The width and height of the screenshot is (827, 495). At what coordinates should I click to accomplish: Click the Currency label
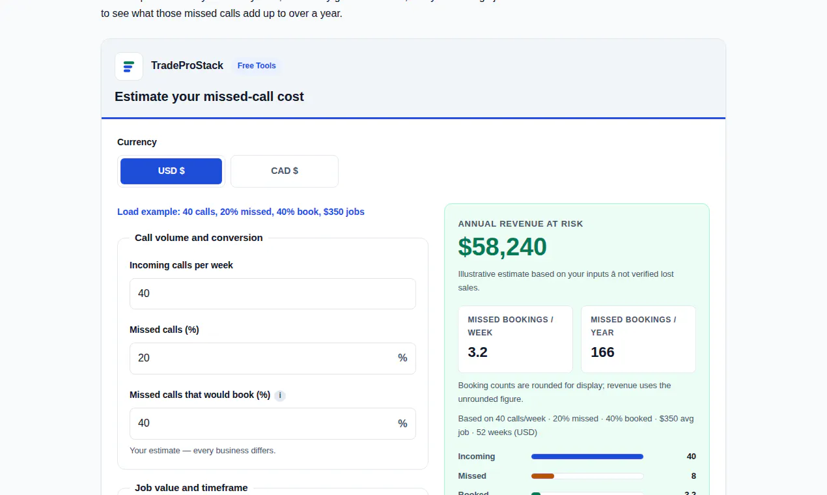pyautogui.click(x=137, y=142)
